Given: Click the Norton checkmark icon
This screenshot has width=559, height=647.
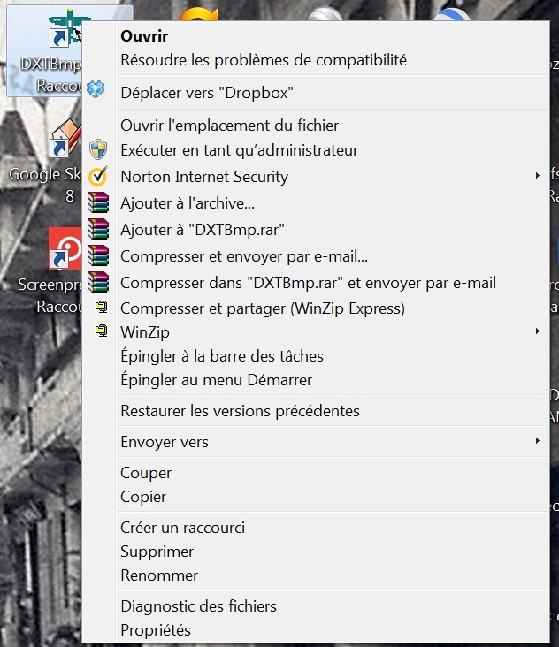Looking at the screenshot, I should click(98, 176).
